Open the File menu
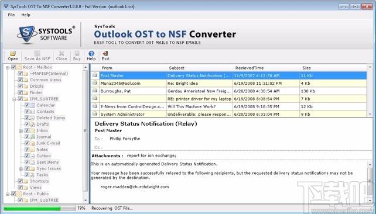The image size is (376, 214). [x=11, y=15]
